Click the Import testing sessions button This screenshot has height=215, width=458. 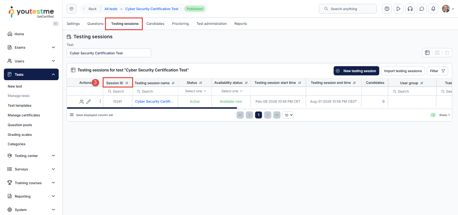[403, 71]
